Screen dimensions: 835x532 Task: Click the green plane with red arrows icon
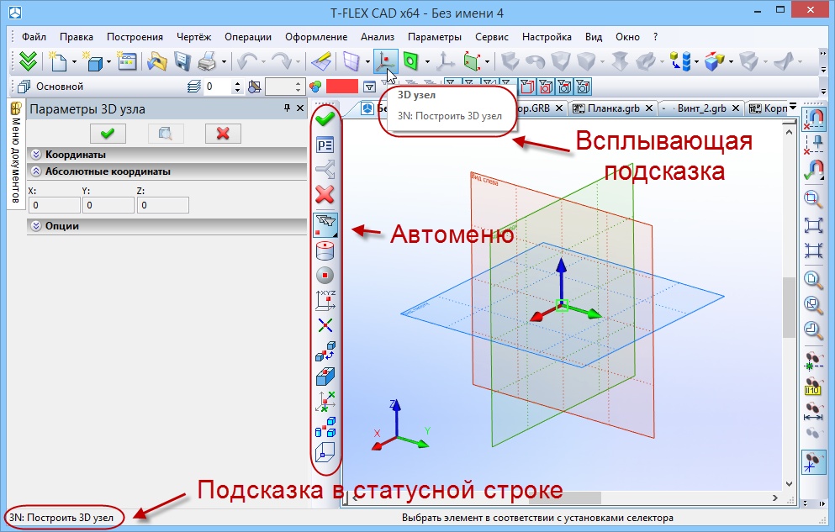tap(473, 61)
